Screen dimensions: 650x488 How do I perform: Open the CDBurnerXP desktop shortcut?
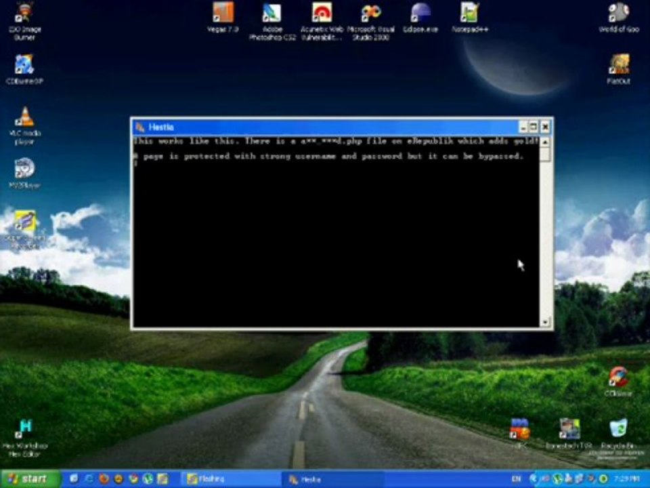(x=24, y=69)
